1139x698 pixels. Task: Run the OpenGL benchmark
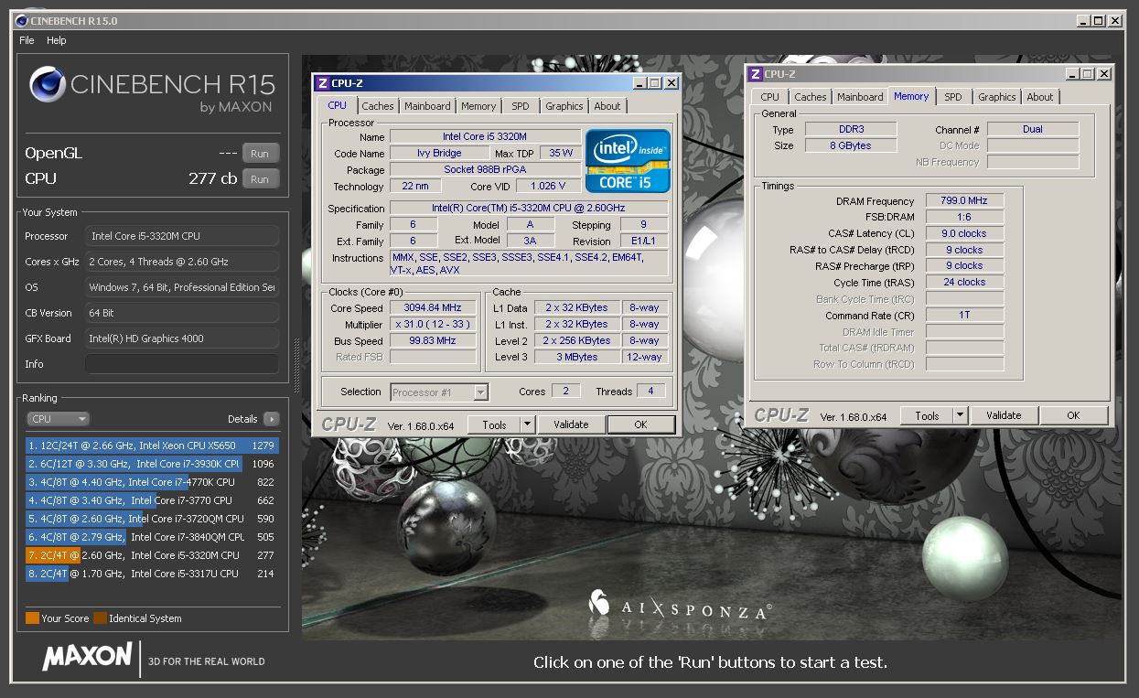coord(260,154)
